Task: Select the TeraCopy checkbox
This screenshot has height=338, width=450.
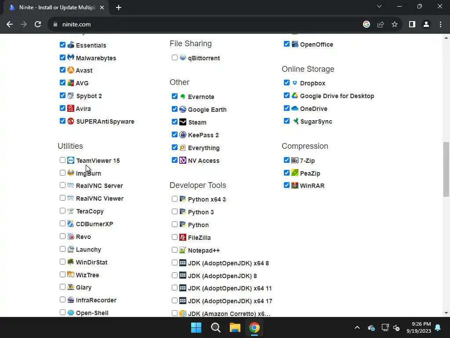Action: [62, 211]
